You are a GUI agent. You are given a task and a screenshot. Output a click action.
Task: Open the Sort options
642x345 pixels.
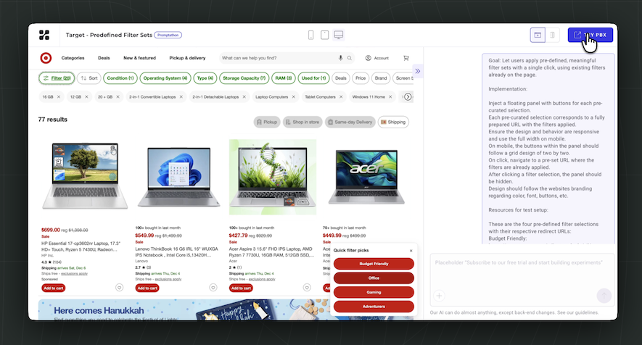(x=89, y=78)
